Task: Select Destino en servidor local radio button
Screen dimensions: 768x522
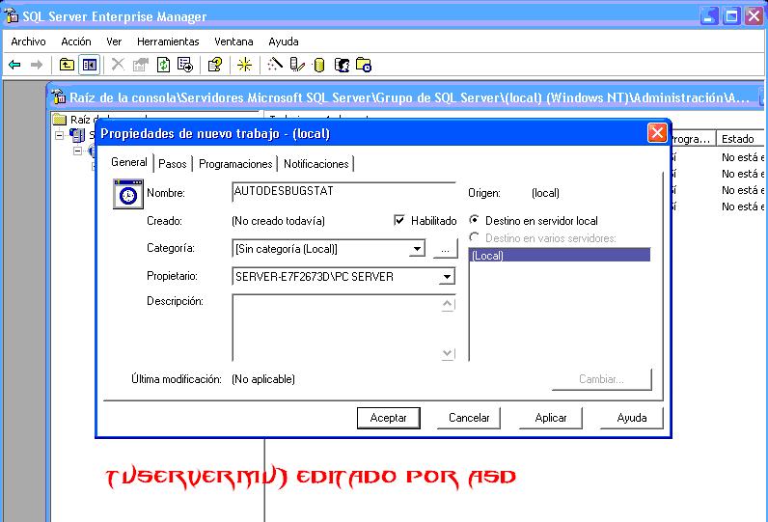Action: [x=474, y=220]
